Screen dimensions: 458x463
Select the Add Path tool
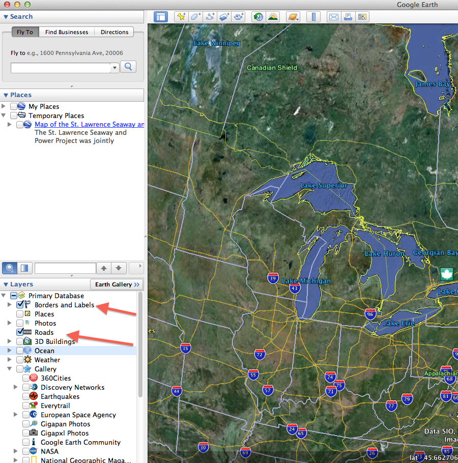tap(210, 17)
